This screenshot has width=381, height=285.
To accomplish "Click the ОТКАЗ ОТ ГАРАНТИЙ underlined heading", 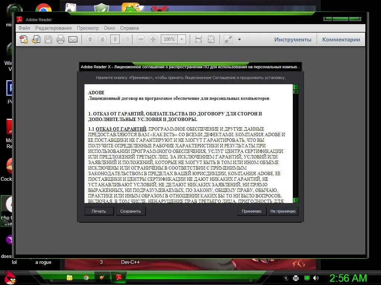I will click(x=121, y=129).
